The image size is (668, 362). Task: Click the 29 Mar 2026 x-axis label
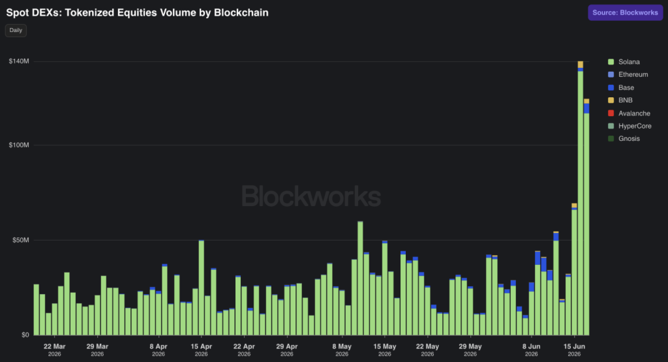click(97, 350)
